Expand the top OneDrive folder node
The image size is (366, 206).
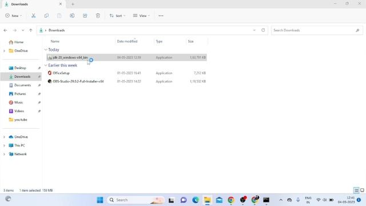point(4,51)
